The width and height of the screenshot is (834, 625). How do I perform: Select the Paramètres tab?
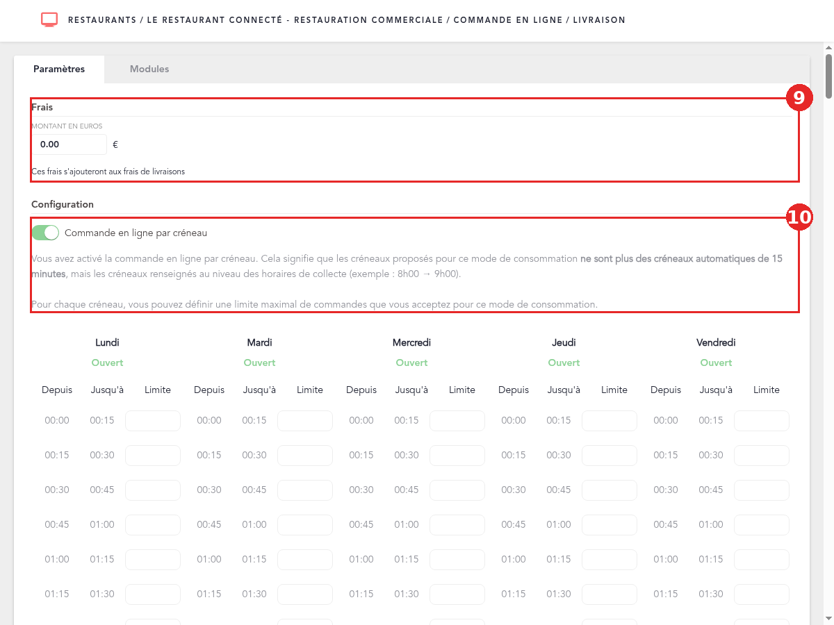coord(59,69)
